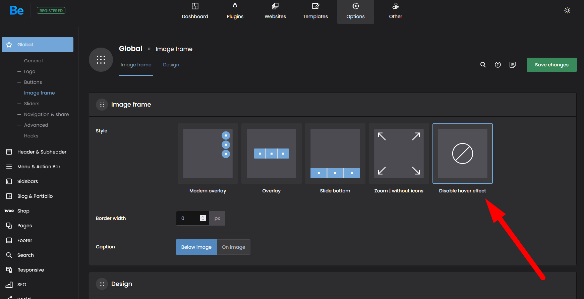Open Dashboard from top navigation

click(195, 12)
